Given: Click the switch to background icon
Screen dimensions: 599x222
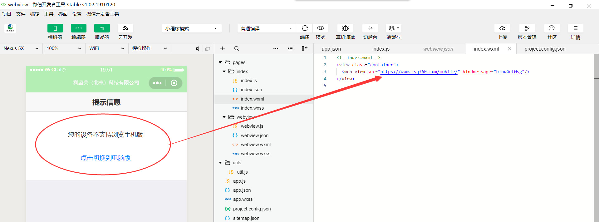Looking at the screenshot, I should [370, 28].
